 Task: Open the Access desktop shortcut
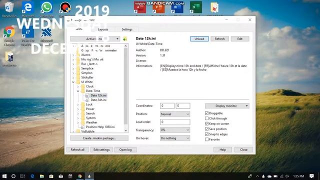[140, 8]
